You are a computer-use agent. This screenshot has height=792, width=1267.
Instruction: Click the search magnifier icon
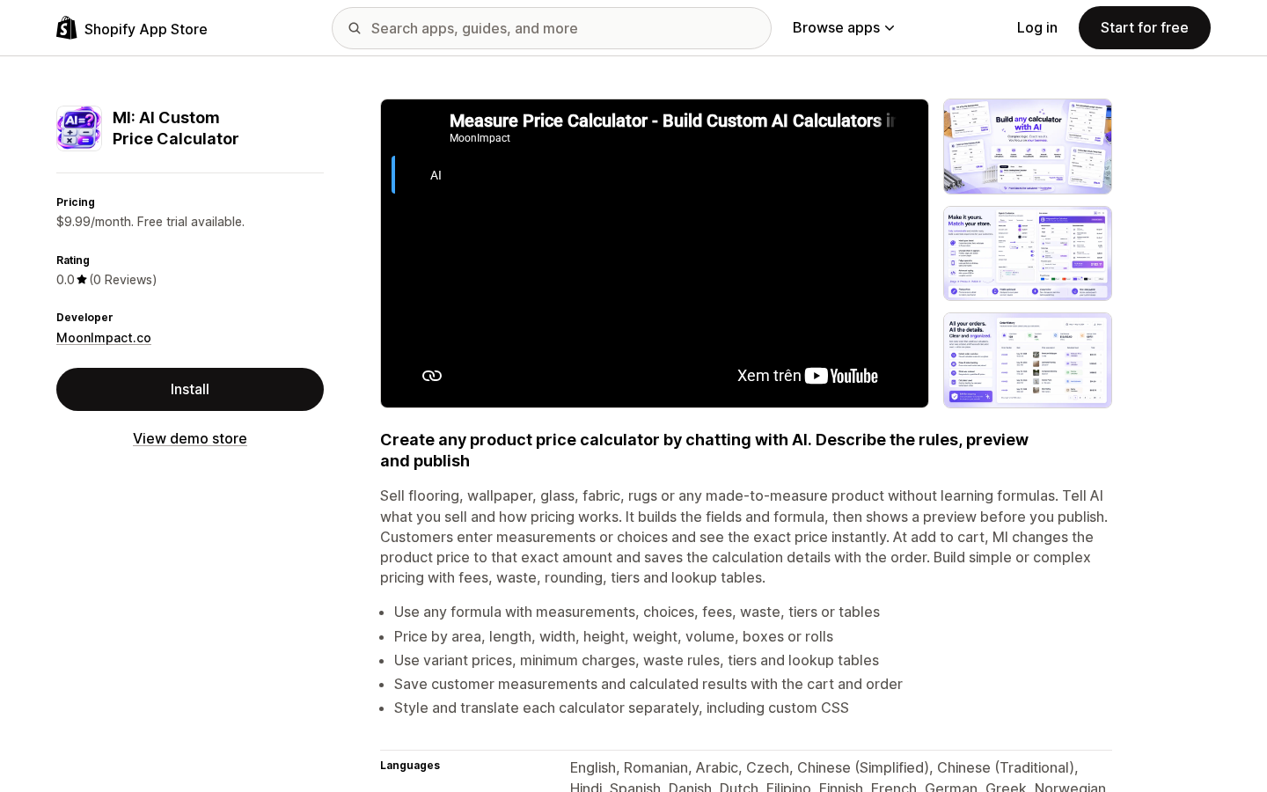(355, 28)
